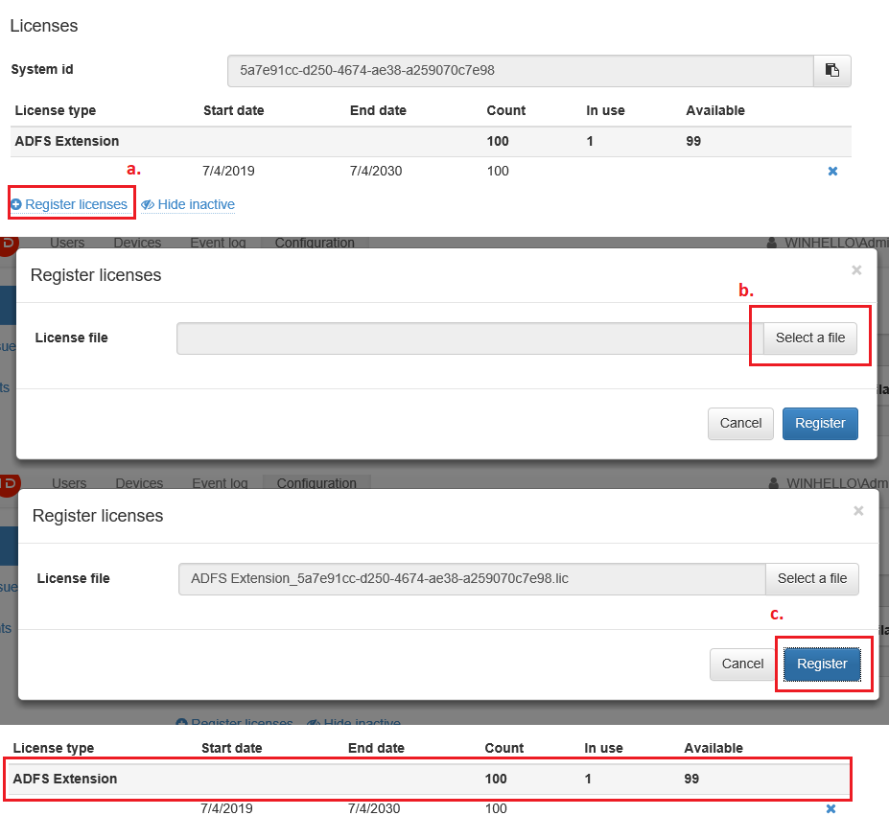Click the empty License file field
889x839 pixels.
coord(469,338)
